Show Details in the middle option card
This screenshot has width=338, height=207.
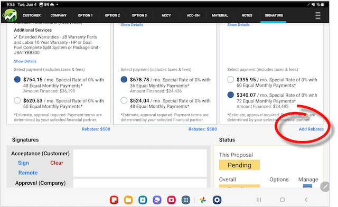132,25
